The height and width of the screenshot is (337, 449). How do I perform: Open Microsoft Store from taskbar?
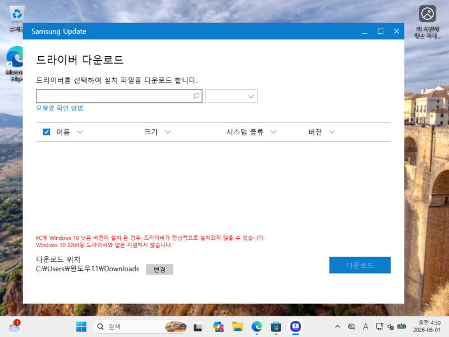tap(276, 327)
